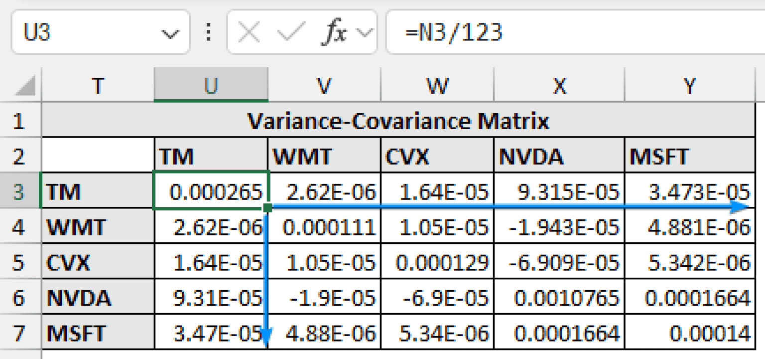Viewport: 765px width, 359px height.
Task: Select the cell containing 0.00014
Action: (x=689, y=333)
